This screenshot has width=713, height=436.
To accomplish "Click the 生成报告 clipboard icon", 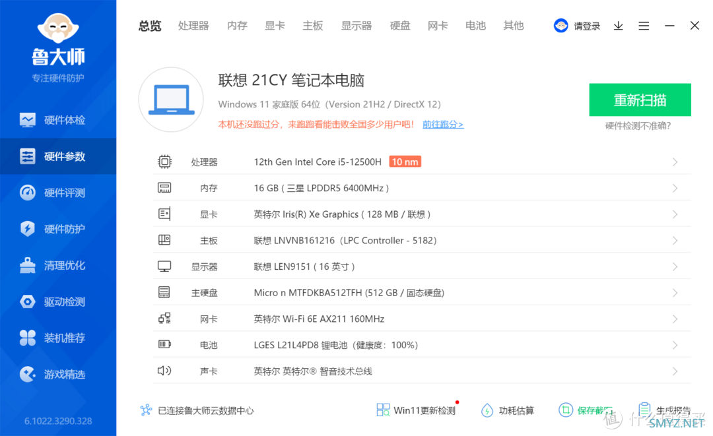I will pyautogui.click(x=644, y=410).
